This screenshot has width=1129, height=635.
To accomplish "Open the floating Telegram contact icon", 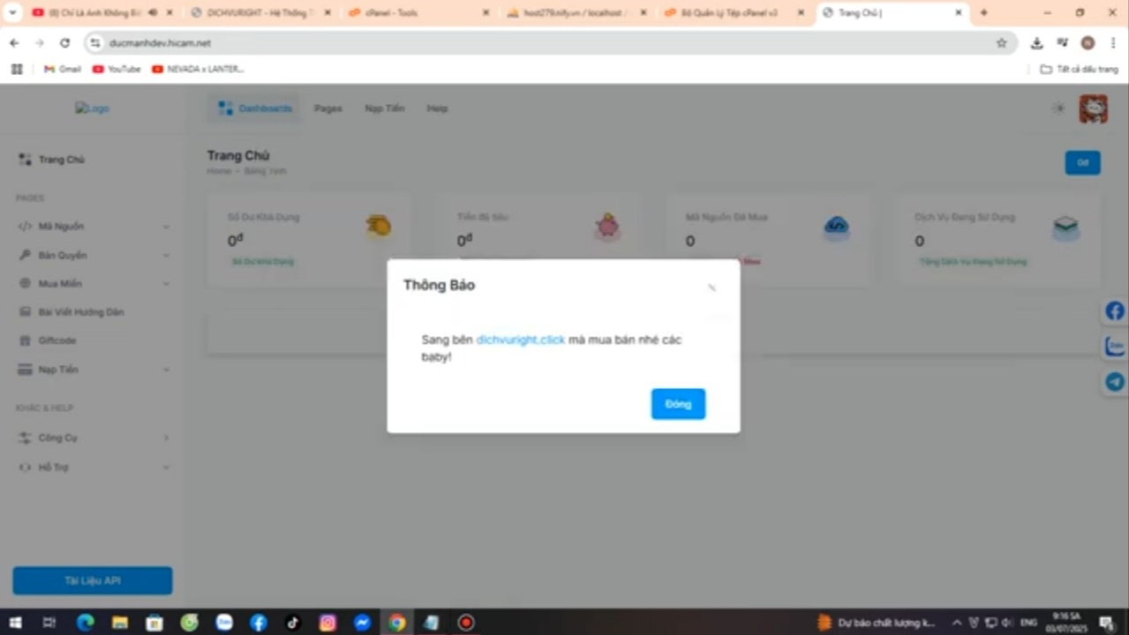I will click(x=1115, y=382).
